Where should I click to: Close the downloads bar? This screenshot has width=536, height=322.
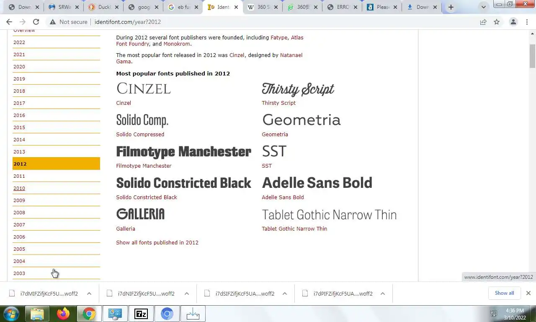click(528, 293)
